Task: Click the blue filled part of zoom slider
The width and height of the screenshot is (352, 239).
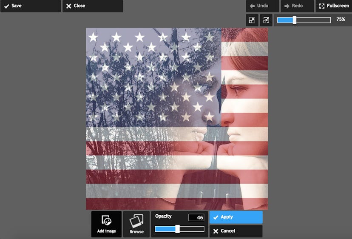Action: click(x=285, y=20)
